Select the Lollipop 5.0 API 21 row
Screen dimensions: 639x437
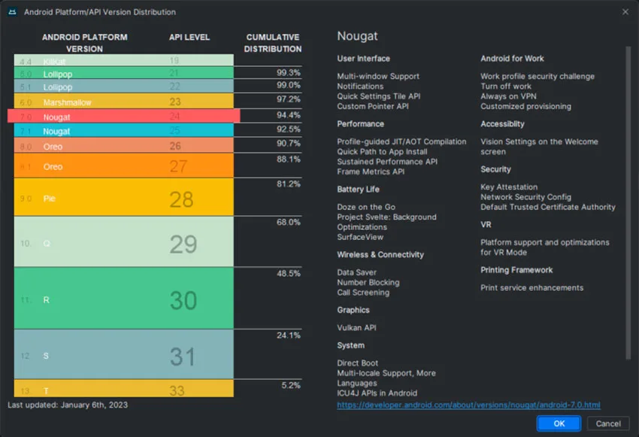pyautogui.click(x=124, y=73)
